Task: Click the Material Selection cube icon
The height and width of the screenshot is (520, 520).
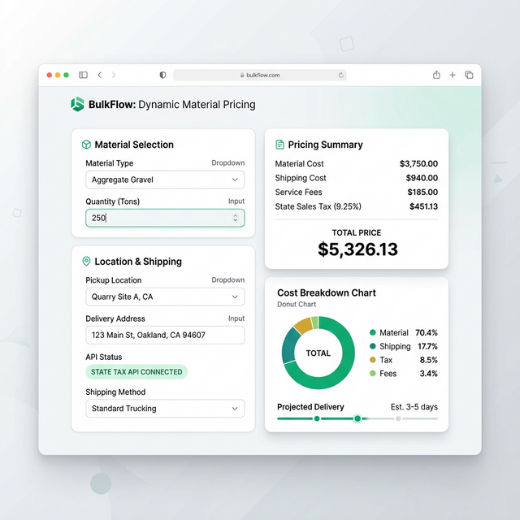Action: (86, 145)
